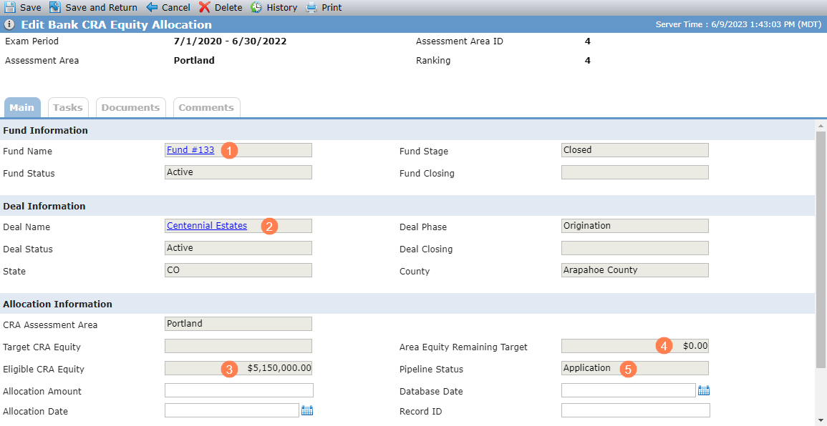Click the red X Delete icon
This screenshot has height=426, width=827.
coord(204,7)
